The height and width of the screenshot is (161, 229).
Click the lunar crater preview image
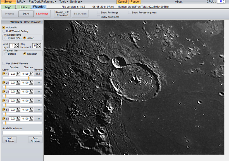(x=134, y=87)
